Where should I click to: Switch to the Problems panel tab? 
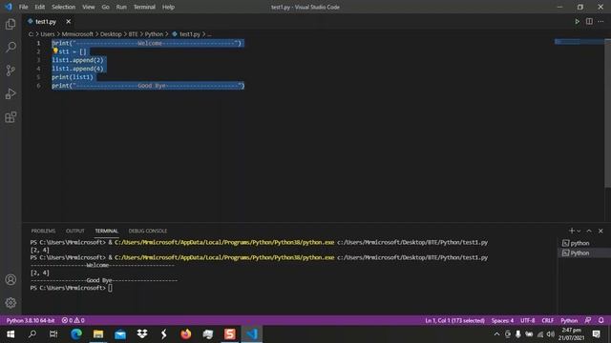tap(43, 231)
